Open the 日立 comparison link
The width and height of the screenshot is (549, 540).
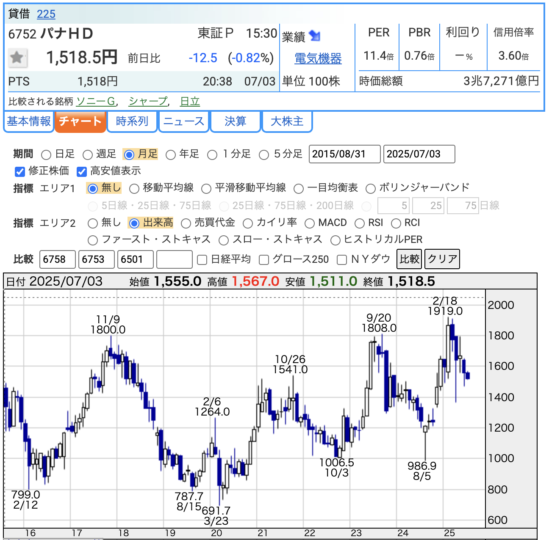[x=190, y=101]
